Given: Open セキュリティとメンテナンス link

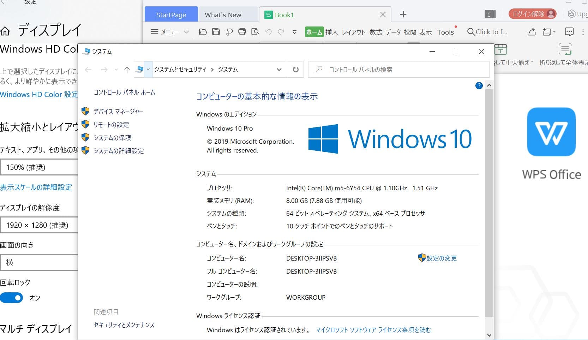Looking at the screenshot, I should click(x=124, y=325).
